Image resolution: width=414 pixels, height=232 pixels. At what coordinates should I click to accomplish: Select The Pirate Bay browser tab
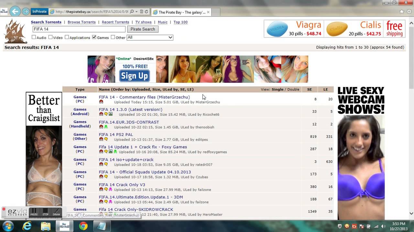pyautogui.click(x=181, y=12)
